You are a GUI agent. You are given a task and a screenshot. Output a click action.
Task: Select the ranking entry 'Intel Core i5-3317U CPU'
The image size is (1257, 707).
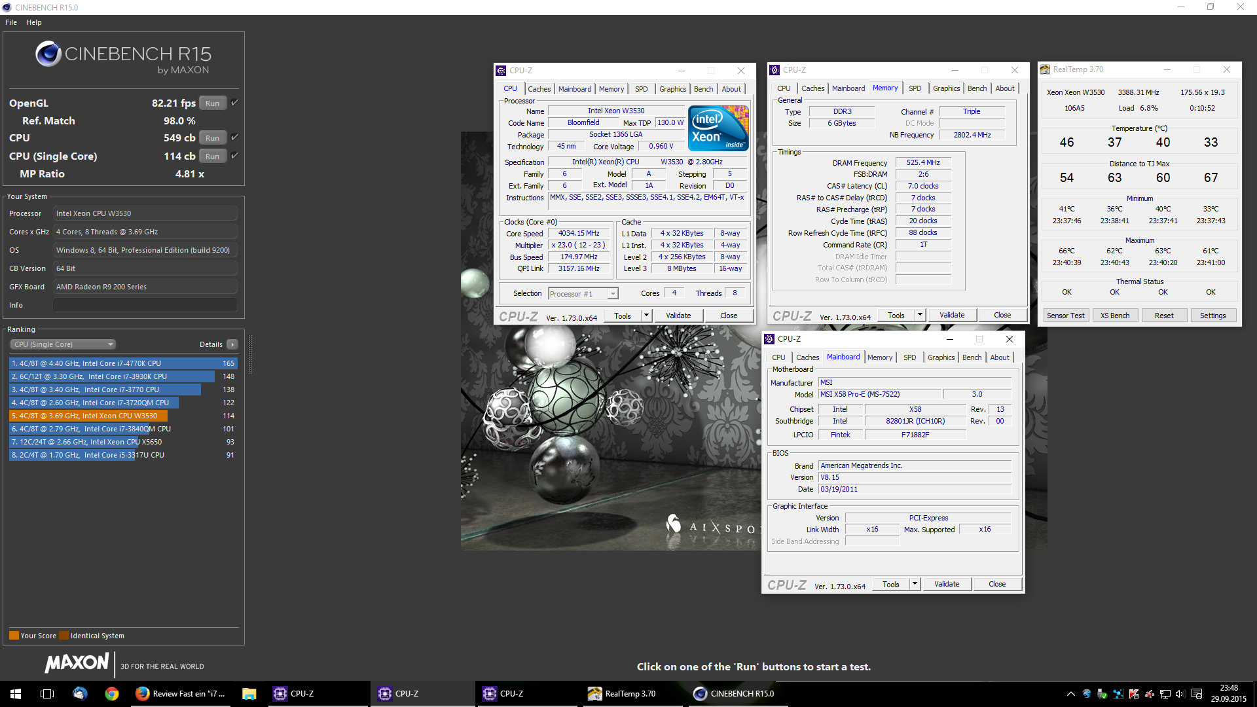tap(123, 455)
